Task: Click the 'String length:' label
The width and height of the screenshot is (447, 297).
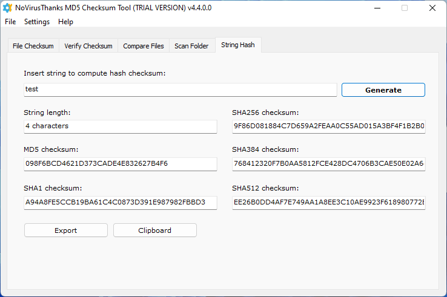Action: [47, 113]
